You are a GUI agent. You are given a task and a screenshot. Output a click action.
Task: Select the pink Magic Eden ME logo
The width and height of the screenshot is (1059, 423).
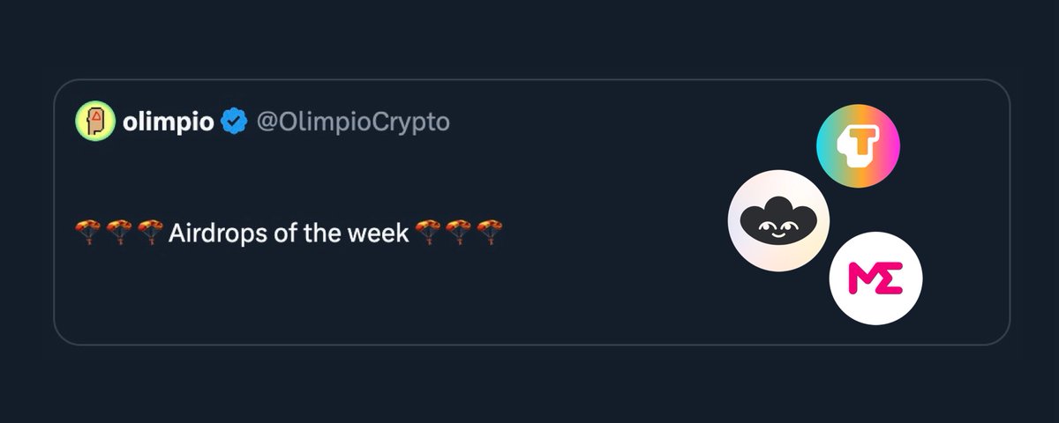tap(875, 278)
